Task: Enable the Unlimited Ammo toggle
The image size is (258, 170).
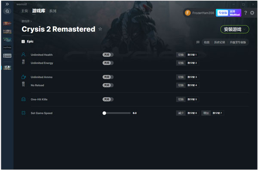Action: (108, 77)
